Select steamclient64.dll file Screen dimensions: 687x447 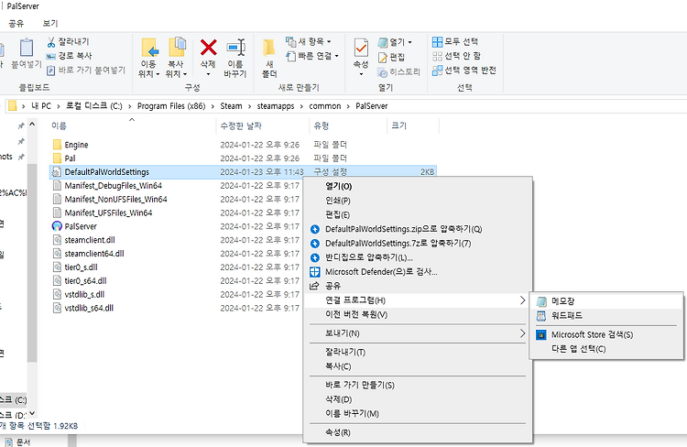pyautogui.click(x=94, y=254)
